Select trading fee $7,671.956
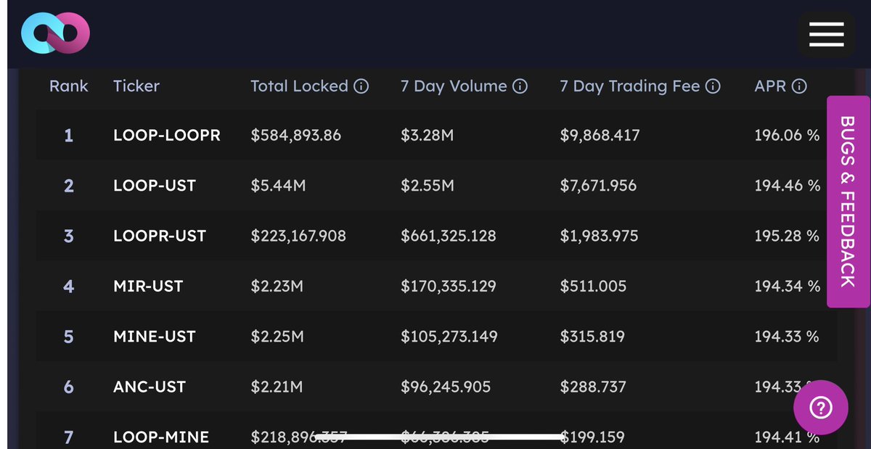Viewport: 871px width, 449px height. (598, 186)
